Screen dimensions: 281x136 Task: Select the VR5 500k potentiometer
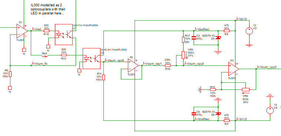tap(183, 55)
